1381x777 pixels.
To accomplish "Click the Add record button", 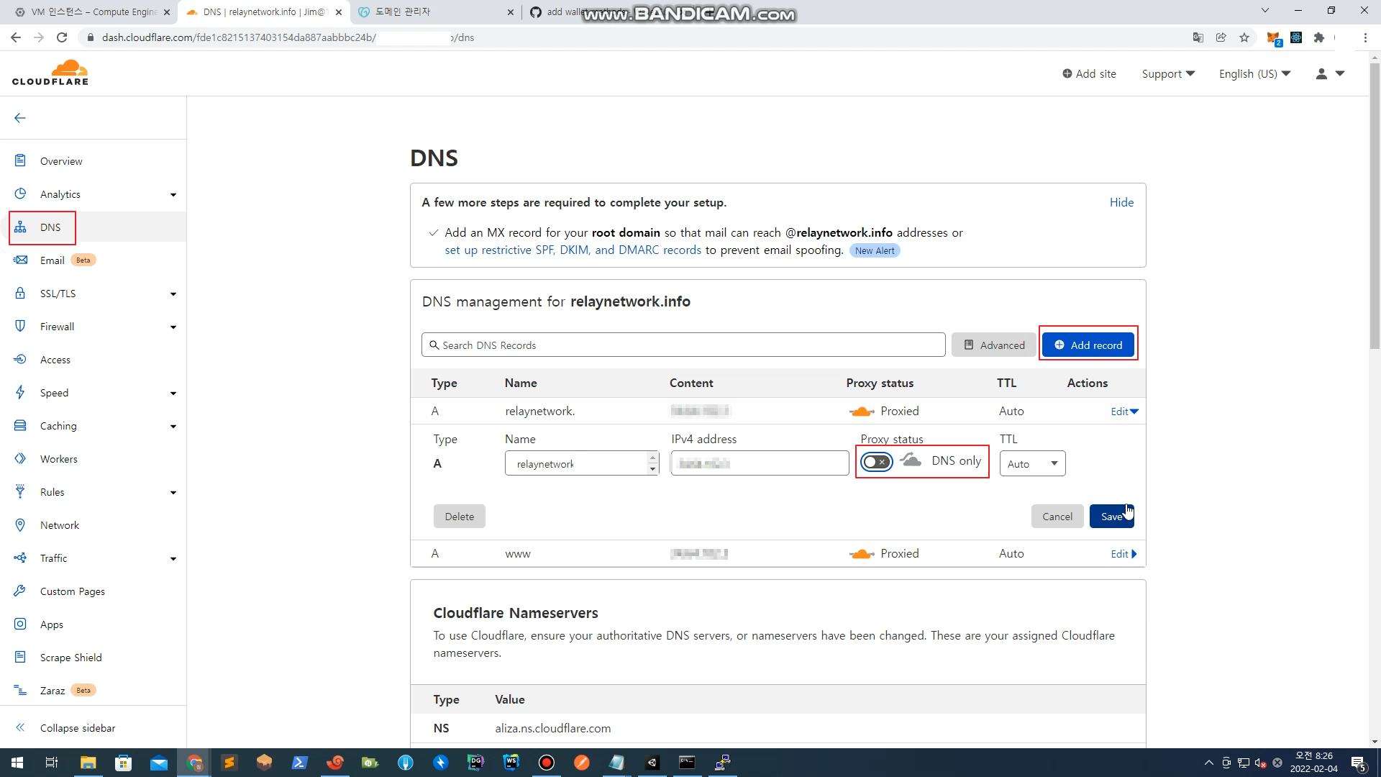I will (x=1088, y=345).
